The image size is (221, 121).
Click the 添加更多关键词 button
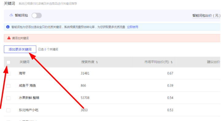20,49
